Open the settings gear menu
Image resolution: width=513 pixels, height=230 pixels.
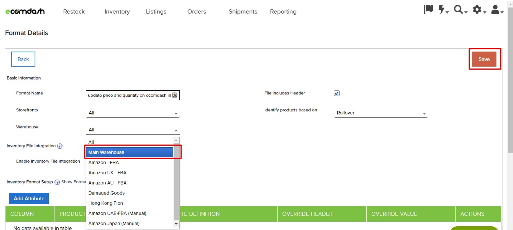tap(479, 10)
